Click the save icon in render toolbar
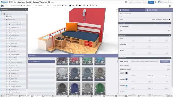Viewport: 173px width, 97px height. click(x=21, y=6)
